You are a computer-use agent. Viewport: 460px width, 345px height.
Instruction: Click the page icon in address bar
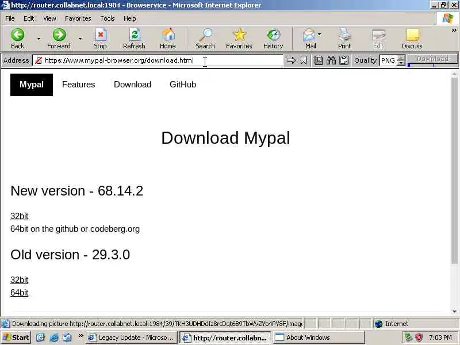click(x=39, y=60)
